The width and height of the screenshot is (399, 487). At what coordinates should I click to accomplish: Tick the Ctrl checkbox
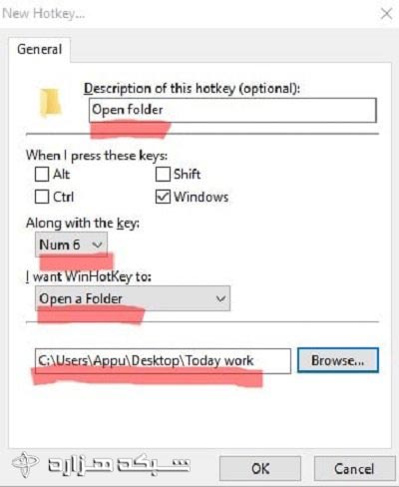tap(42, 197)
